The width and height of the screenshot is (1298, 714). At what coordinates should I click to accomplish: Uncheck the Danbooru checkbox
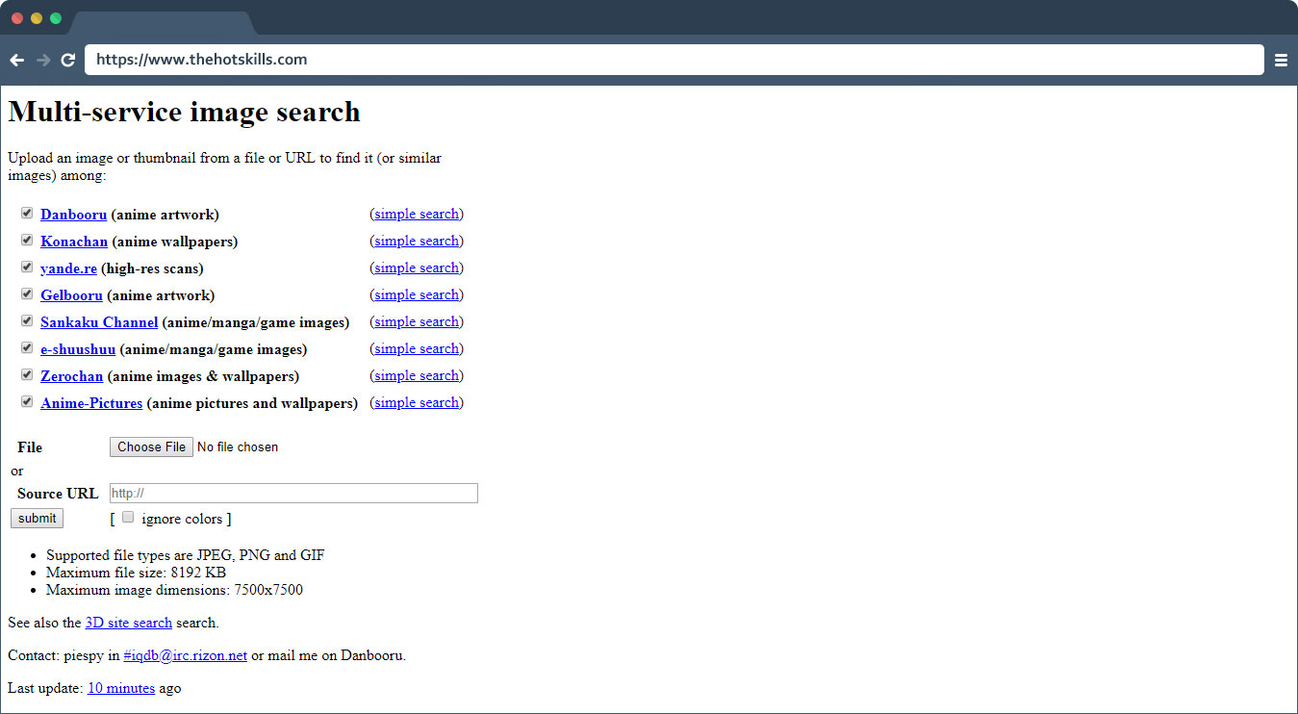coord(27,214)
